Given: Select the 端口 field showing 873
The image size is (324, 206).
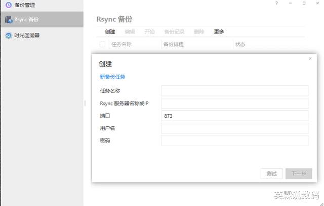Looking at the screenshot, I should pyautogui.click(x=234, y=116).
